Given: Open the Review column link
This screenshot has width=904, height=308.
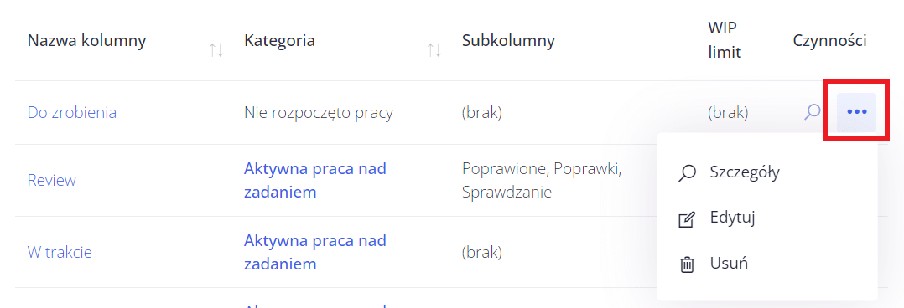Looking at the screenshot, I should pos(52,180).
